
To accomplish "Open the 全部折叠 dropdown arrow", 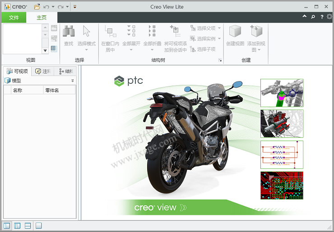I will click(152, 50).
